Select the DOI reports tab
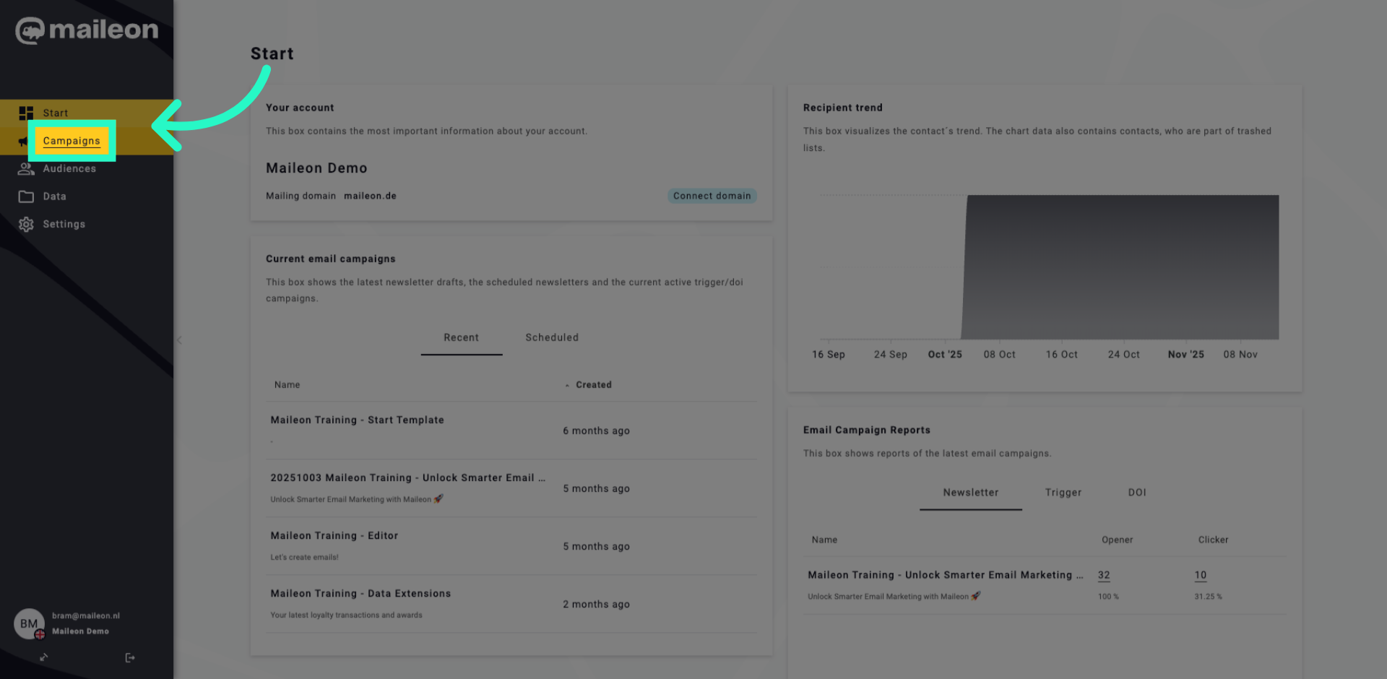Viewport: 1387px width, 679px height. coord(1137,493)
